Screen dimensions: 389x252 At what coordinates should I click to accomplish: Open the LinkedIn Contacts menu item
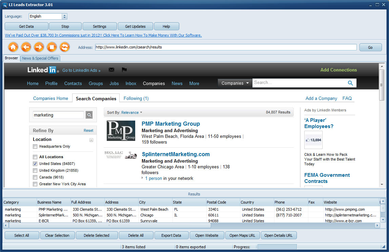click(x=73, y=84)
